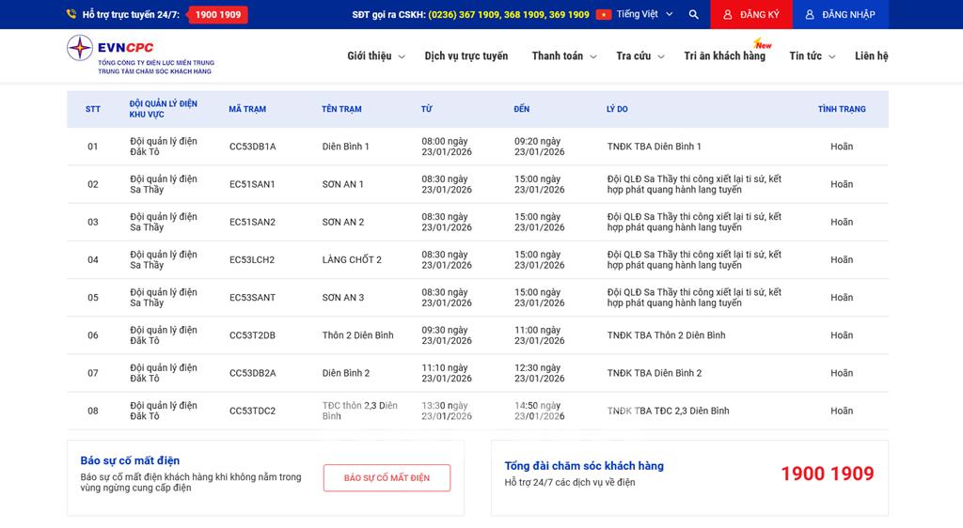
Task: Click the phone support icon in top bar
Action: click(x=71, y=14)
